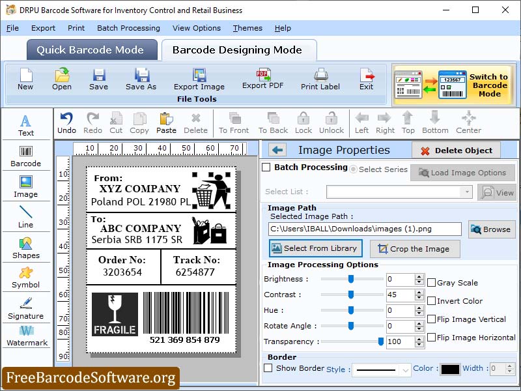Align object Left
This screenshot has height=391, width=521.
(362, 123)
